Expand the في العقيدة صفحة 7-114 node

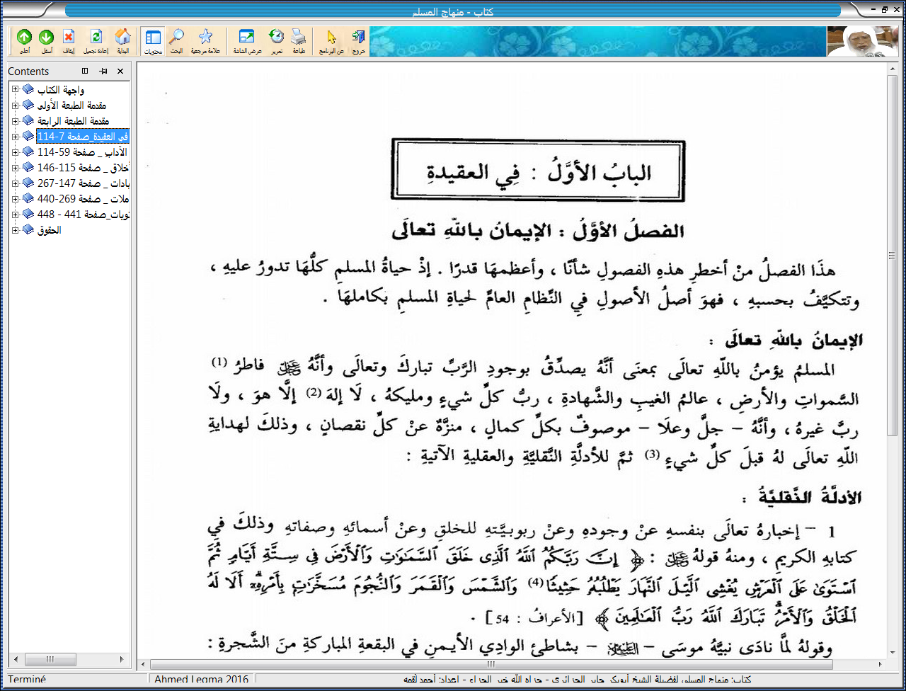[15, 135]
